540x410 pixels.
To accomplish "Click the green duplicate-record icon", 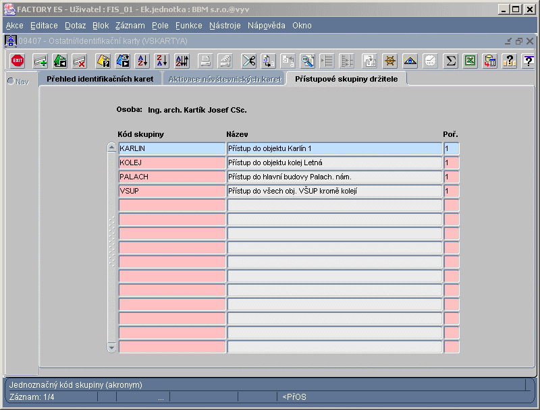I will point(60,61).
